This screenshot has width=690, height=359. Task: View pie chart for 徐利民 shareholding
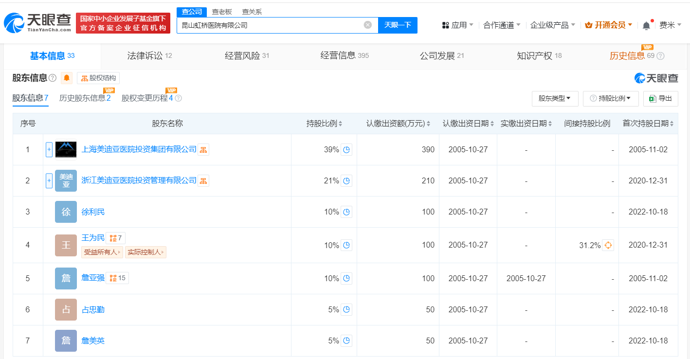[x=346, y=212]
